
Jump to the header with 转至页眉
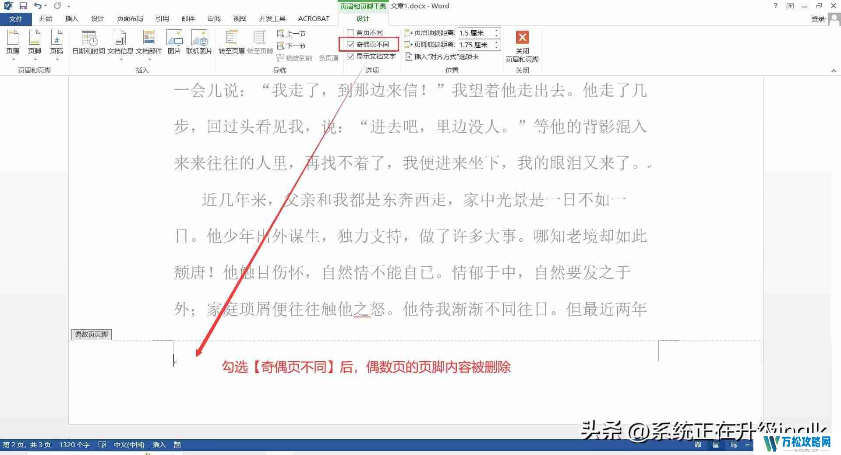pos(231,42)
